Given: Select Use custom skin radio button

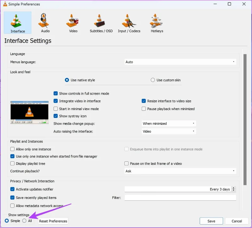Looking at the screenshot, I should 153,80.
